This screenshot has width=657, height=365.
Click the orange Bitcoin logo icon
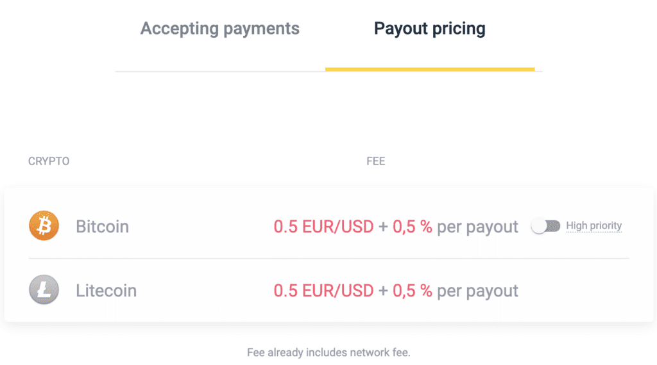click(x=44, y=226)
